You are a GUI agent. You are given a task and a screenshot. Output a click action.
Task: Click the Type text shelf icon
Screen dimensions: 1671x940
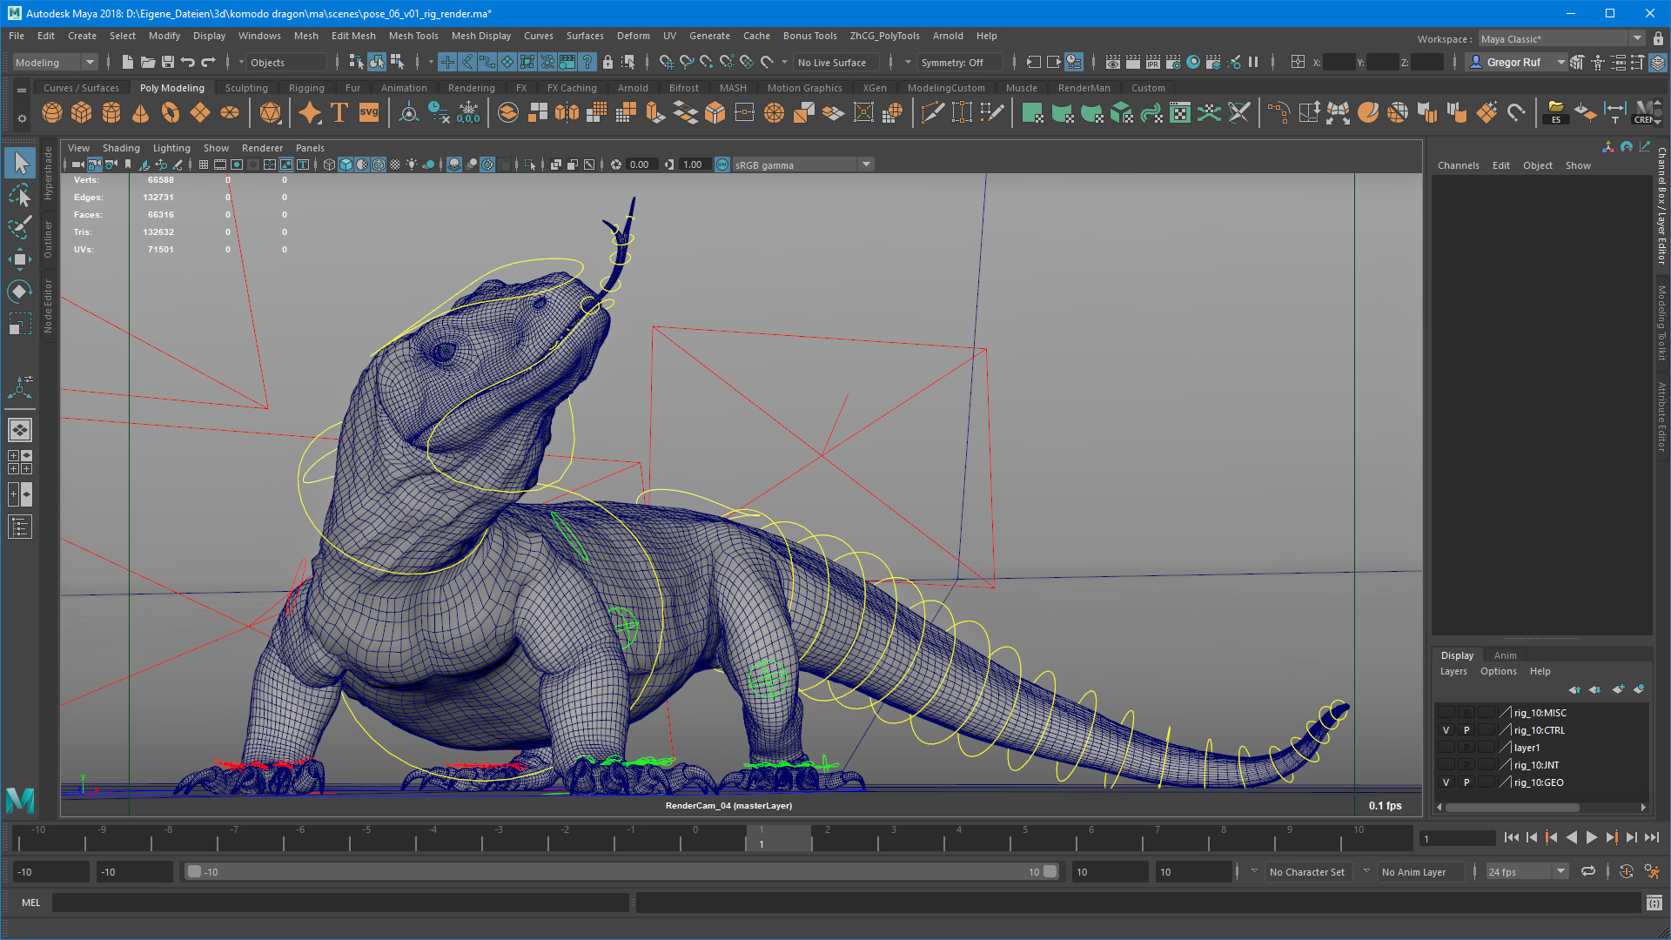(339, 113)
